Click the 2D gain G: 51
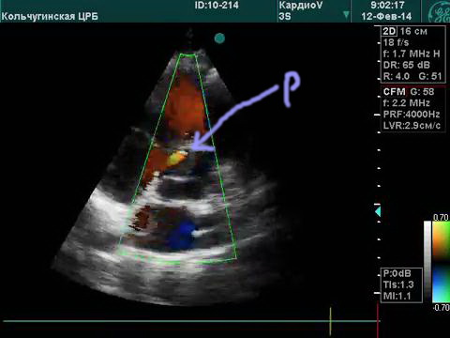Image resolution: width=450 pixels, height=338 pixels. click(430, 76)
